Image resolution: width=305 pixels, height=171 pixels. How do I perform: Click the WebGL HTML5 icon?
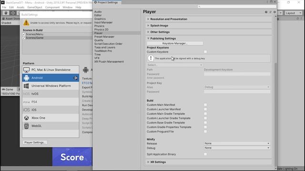[26, 126]
